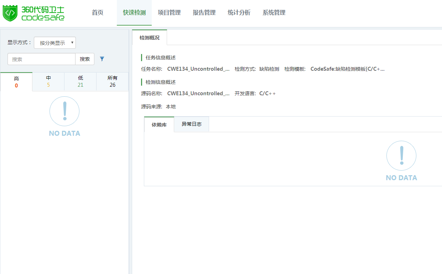
Task: Click the 360 CodeSafe shield logo
Action: 10,13
